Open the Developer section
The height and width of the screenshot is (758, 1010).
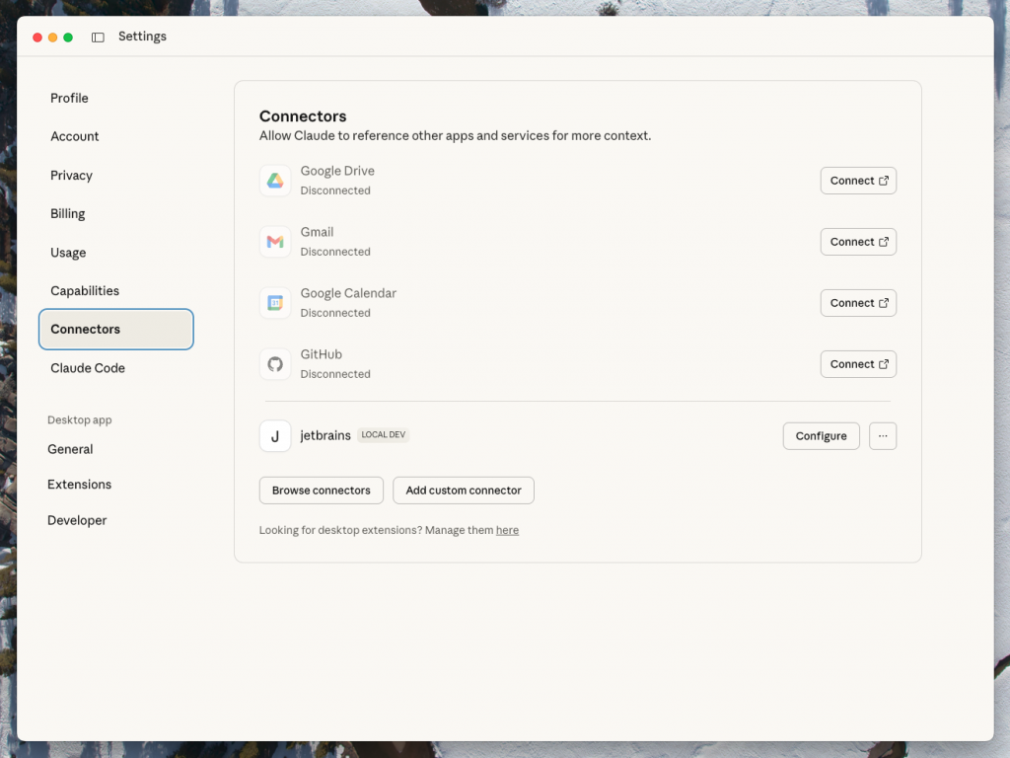point(77,520)
